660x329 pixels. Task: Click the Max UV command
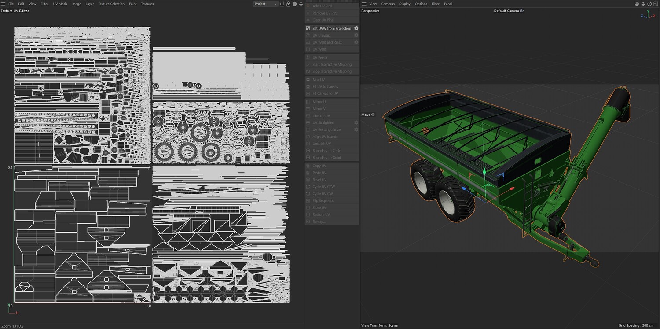tap(332, 80)
